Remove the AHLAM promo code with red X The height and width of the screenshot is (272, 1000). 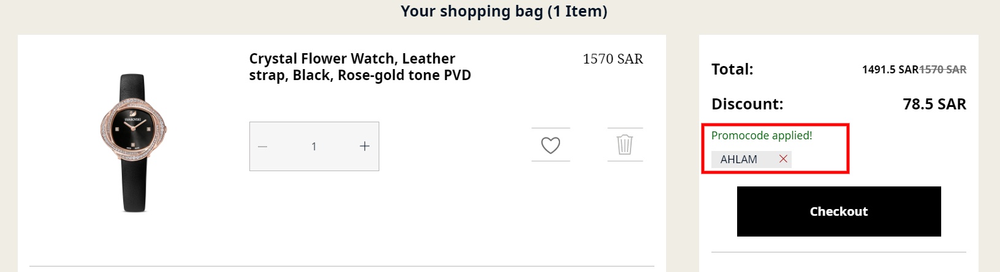point(783,159)
